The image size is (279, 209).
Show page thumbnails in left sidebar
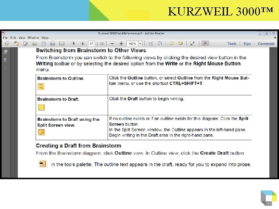[5, 51]
